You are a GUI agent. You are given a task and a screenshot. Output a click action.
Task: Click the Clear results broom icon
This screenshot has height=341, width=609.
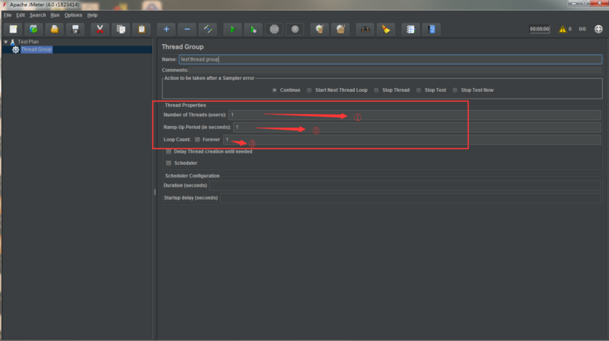pyautogui.click(x=320, y=29)
